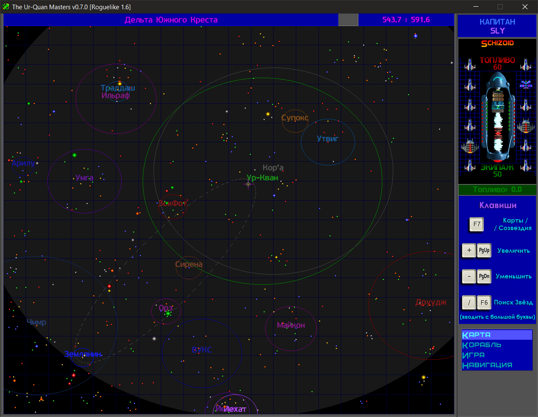Viewport: 538px width, 417px height.
Task: Click the PgDn key icon
Action: [x=484, y=276]
